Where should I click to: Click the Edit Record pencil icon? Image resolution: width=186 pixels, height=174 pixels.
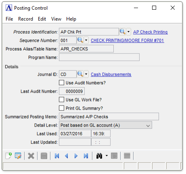pos(18,156)
